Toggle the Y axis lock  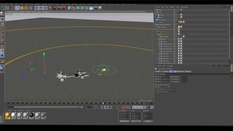point(41,8)
